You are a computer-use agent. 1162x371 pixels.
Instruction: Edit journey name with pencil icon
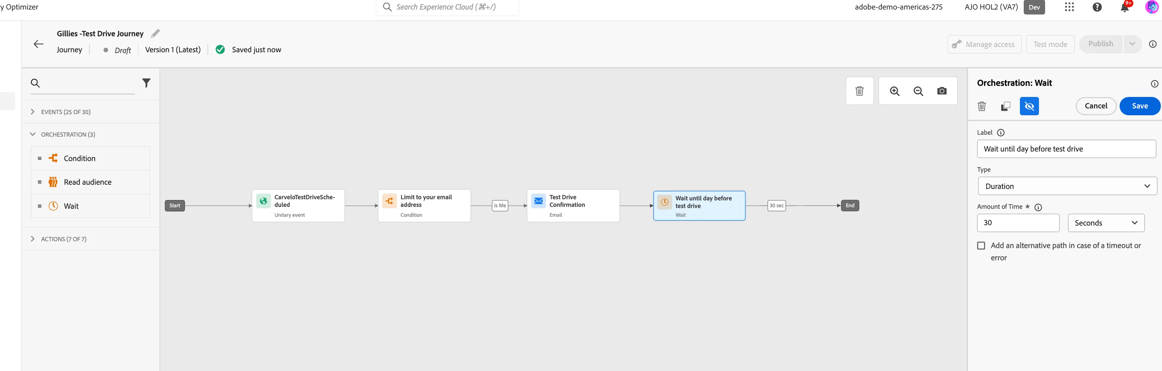(155, 33)
